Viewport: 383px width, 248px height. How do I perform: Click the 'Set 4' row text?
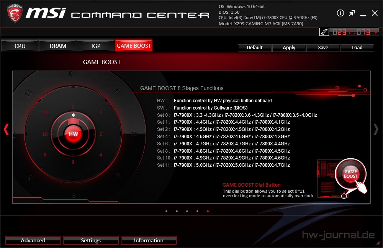pyautogui.click(x=223, y=136)
